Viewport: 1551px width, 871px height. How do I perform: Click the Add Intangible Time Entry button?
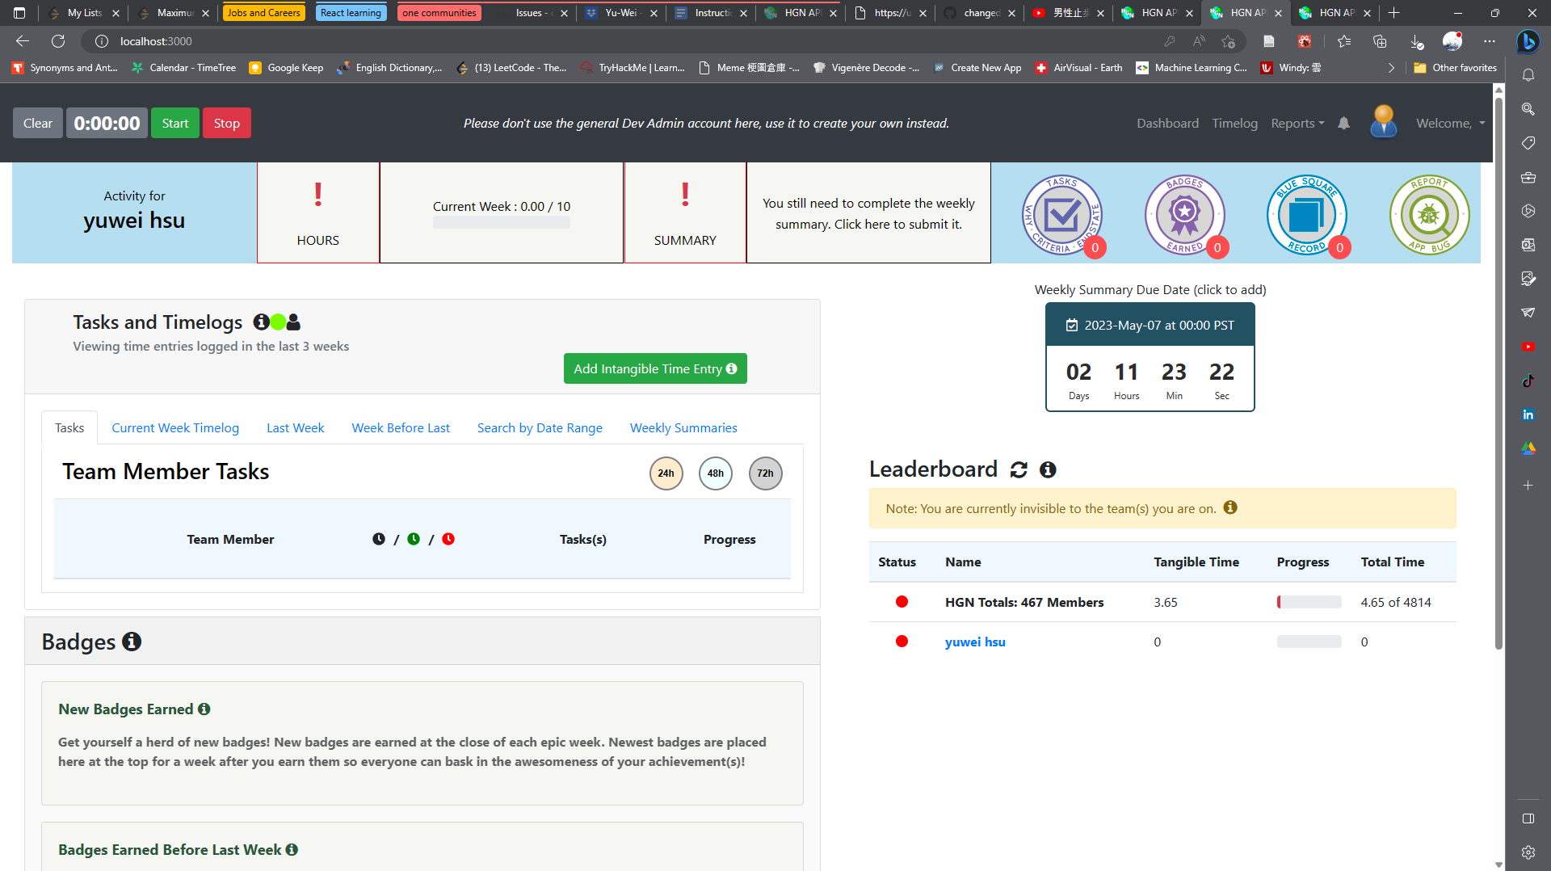point(655,368)
